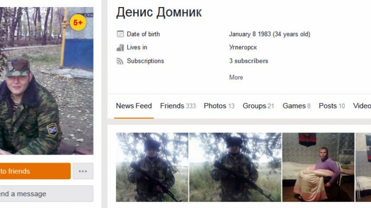Expand the More profile details link
This screenshot has width=371, height=208.
tap(236, 78)
